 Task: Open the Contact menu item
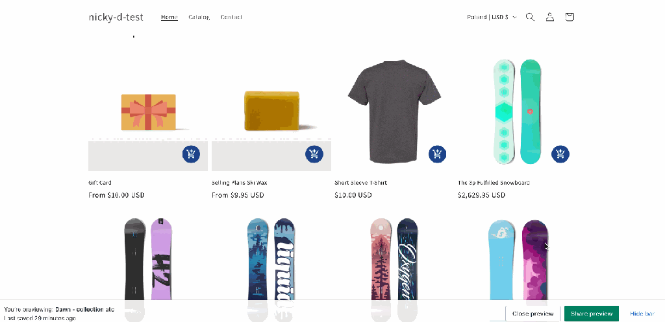pos(231,17)
